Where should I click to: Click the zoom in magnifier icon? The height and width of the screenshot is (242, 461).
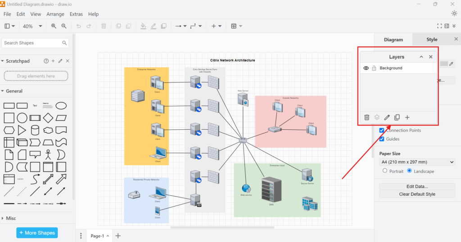tap(54, 26)
